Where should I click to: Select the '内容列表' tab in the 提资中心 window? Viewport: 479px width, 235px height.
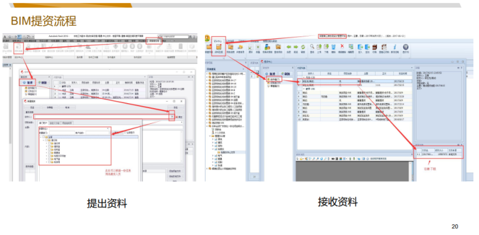pyautogui.click(x=301, y=68)
